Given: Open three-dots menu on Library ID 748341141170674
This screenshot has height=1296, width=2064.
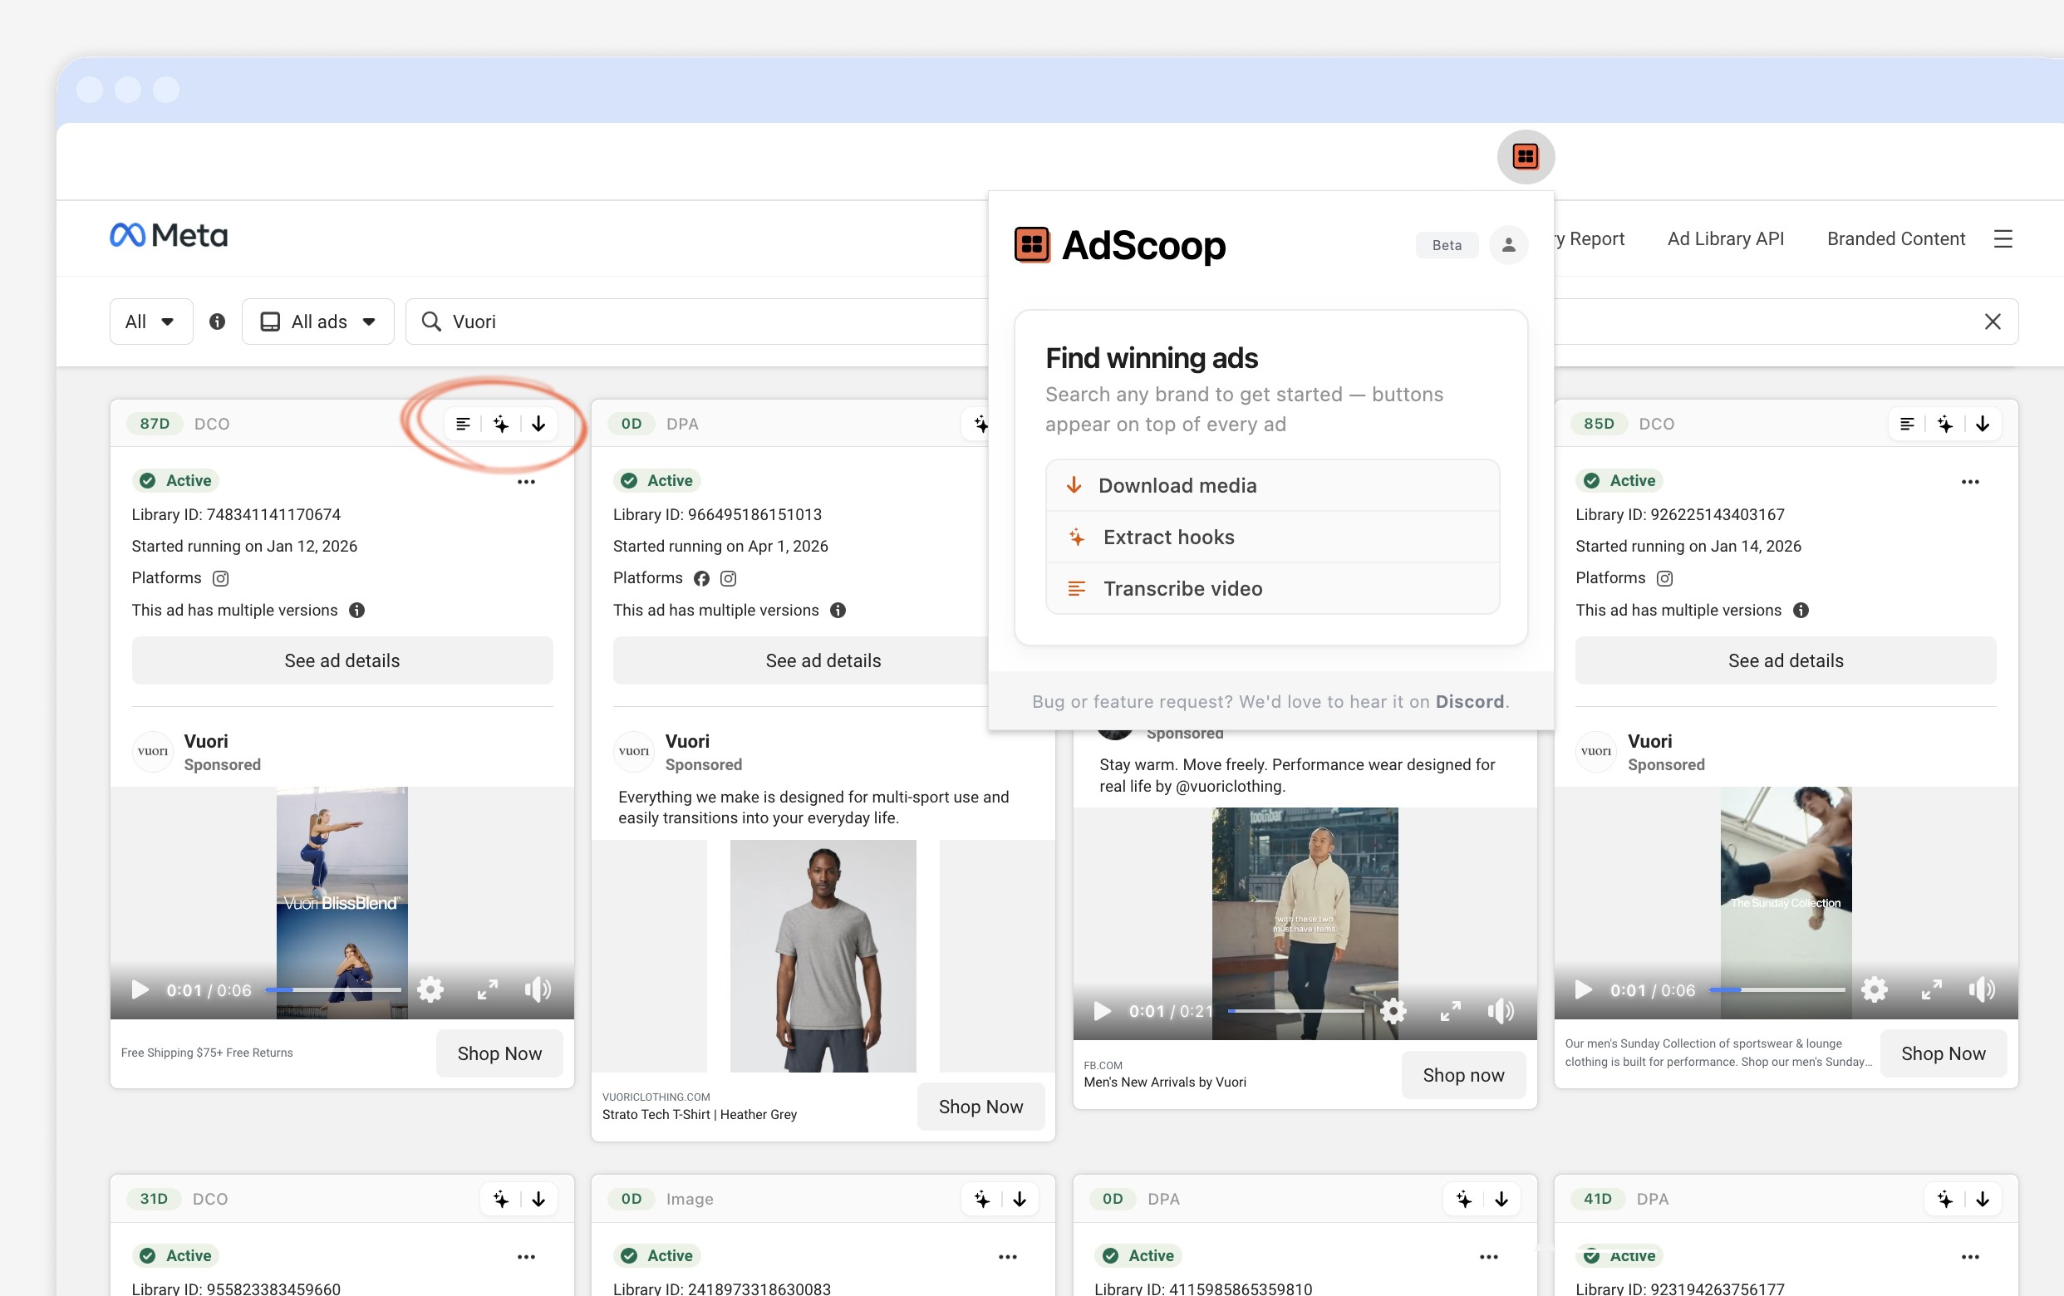Looking at the screenshot, I should coord(526,482).
